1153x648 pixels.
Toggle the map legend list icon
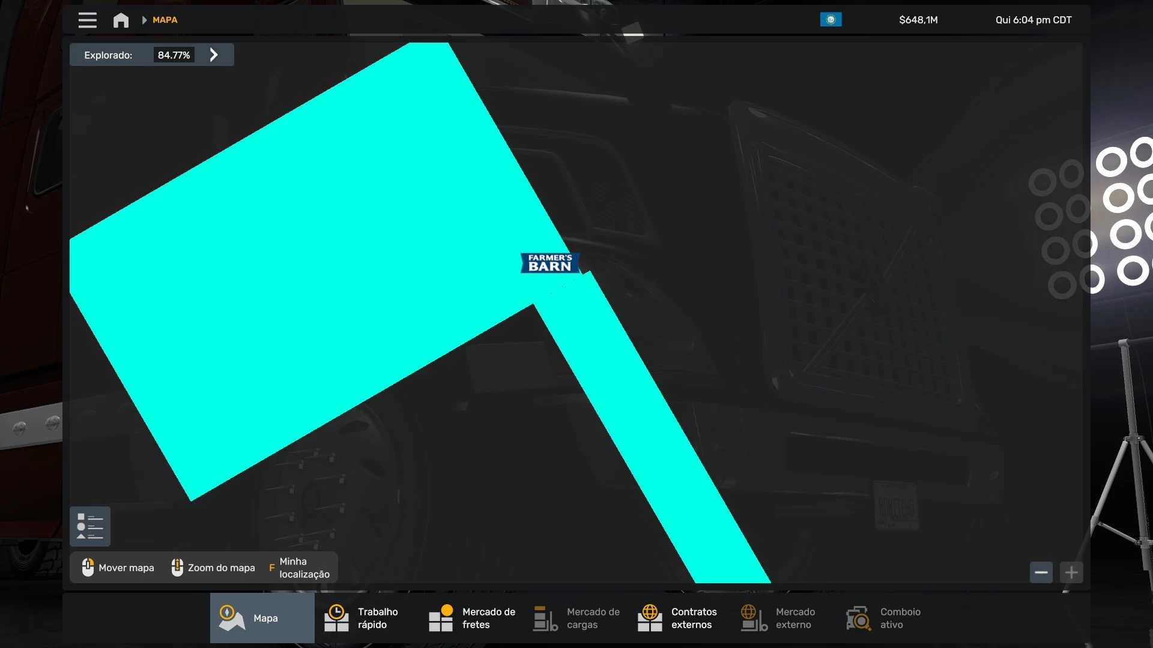coord(90,526)
